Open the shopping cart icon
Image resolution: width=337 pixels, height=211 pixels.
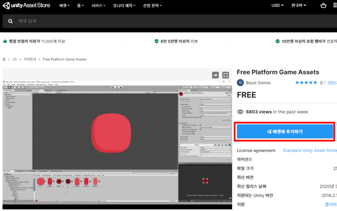tap(323, 6)
